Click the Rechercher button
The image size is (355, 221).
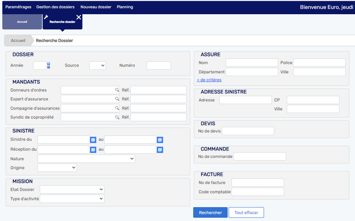[210, 213]
